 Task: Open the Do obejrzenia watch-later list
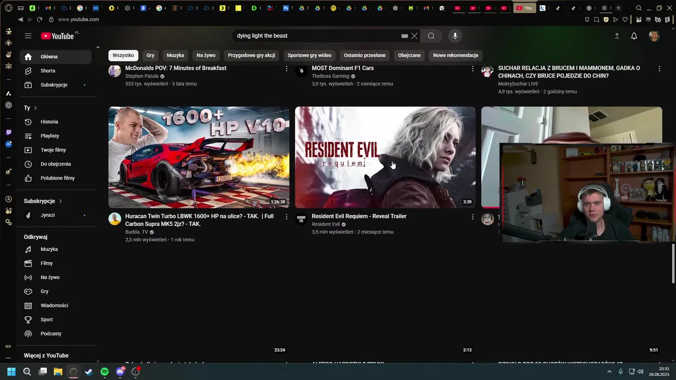55,164
